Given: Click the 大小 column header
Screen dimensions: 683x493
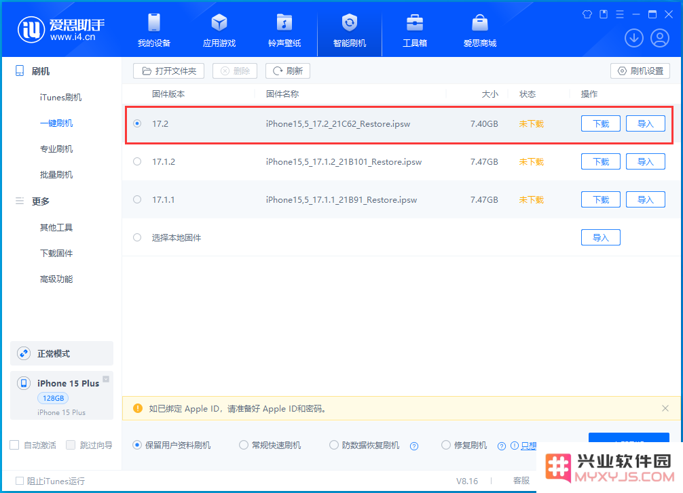Looking at the screenshot, I should click(490, 94).
